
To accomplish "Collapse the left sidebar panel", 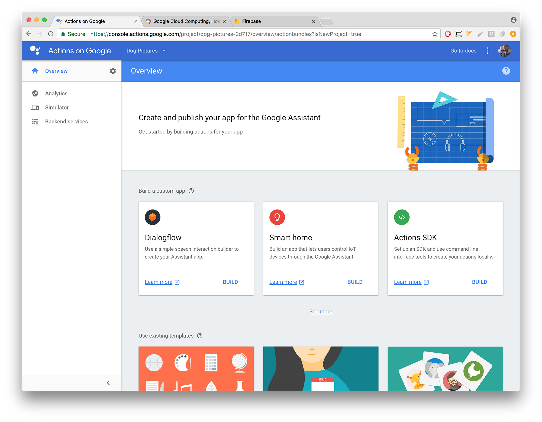I will [x=109, y=382].
